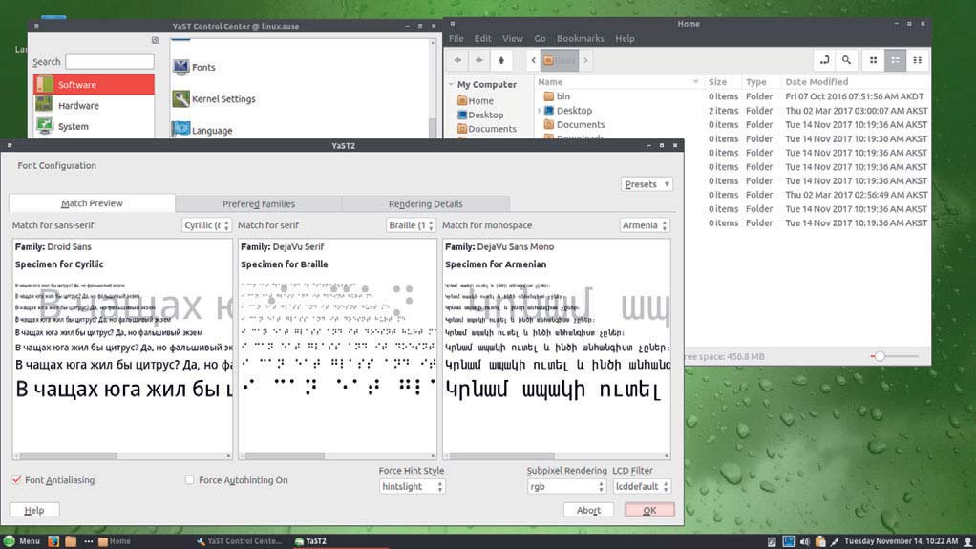Open Documents in My Computer sidebar
The width and height of the screenshot is (976, 549).
point(486,128)
